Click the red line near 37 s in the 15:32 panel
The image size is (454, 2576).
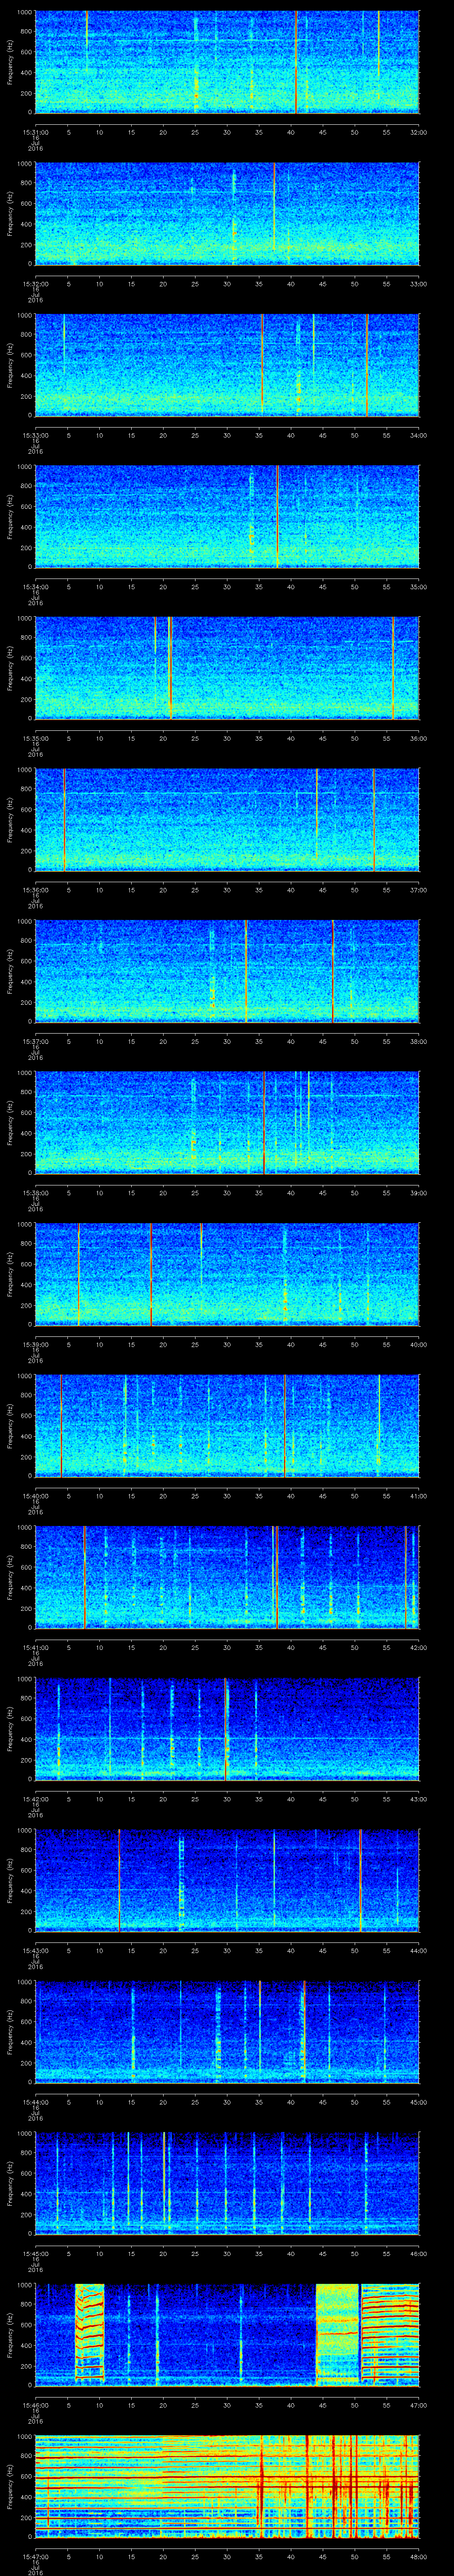click(x=274, y=207)
